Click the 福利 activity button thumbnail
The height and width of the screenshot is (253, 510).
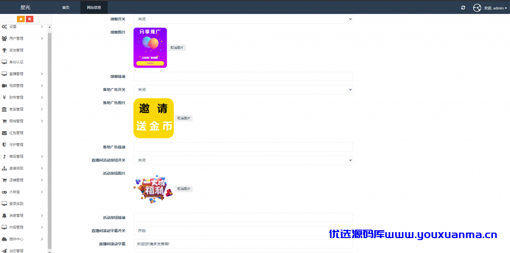click(153, 189)
